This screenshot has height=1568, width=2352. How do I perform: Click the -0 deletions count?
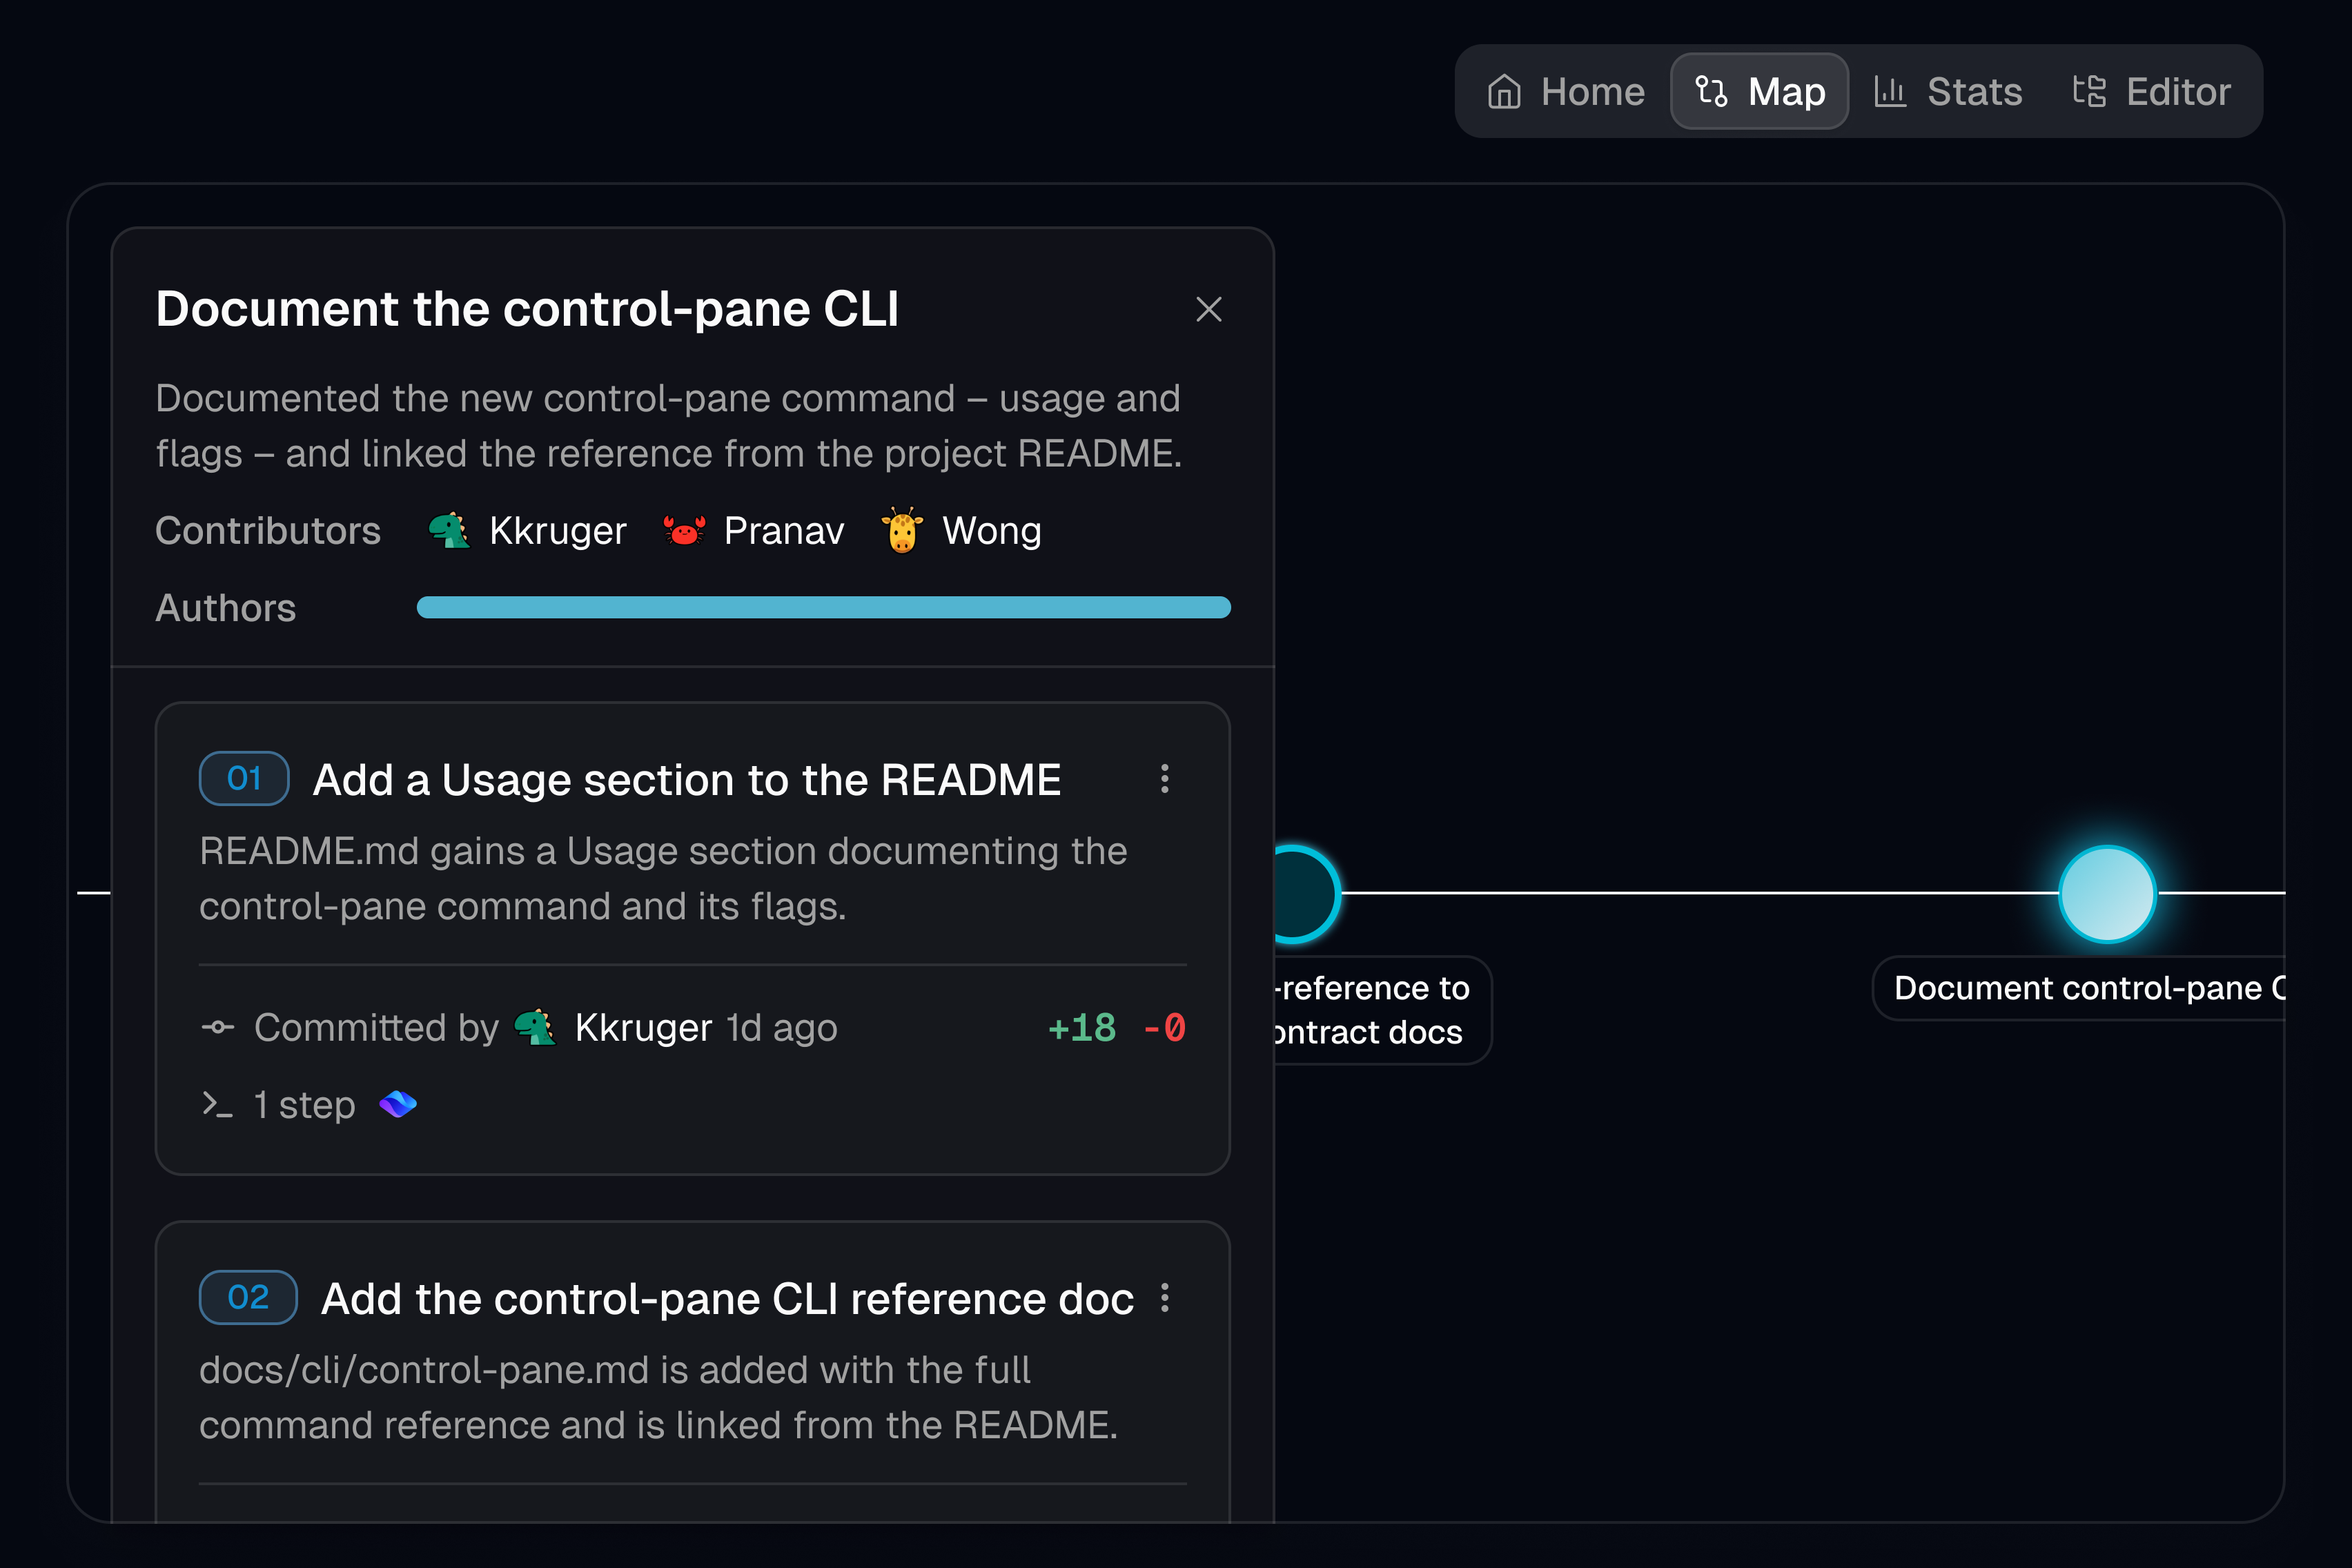[1164, 1028]
